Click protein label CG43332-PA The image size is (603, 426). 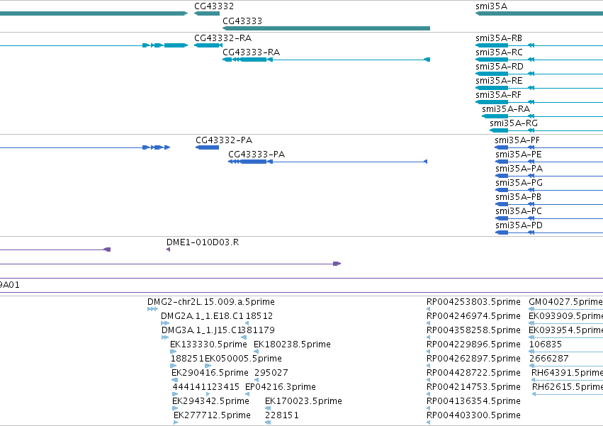[224, 140]
